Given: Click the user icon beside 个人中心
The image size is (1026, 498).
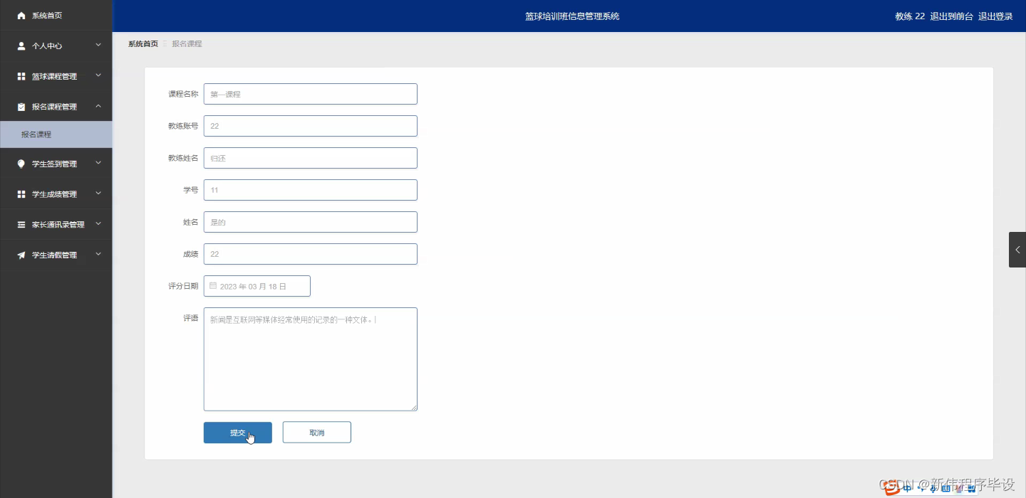Looking at the screenshot, I should click(21, 46).
